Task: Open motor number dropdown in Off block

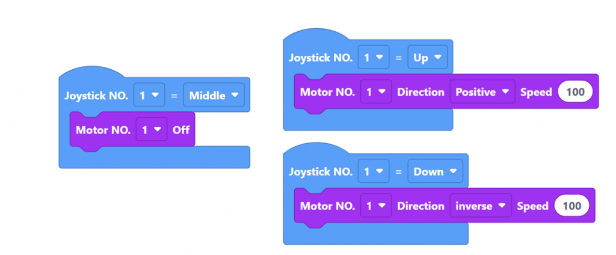Action: click(x=152, y=129)
